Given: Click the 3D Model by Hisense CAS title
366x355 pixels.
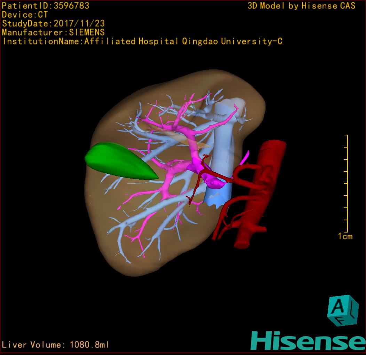Looking at the screenshot, I should coord(301,6).
